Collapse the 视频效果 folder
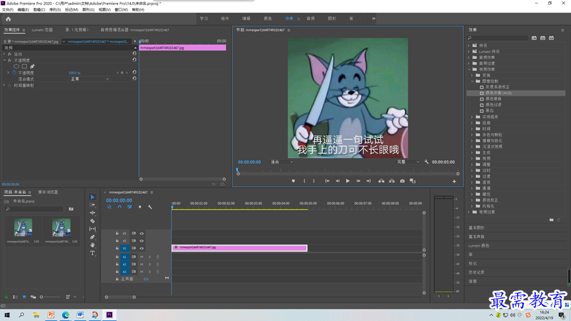Image resolution: width=571 pixels, height=321 pixels. 469,69
